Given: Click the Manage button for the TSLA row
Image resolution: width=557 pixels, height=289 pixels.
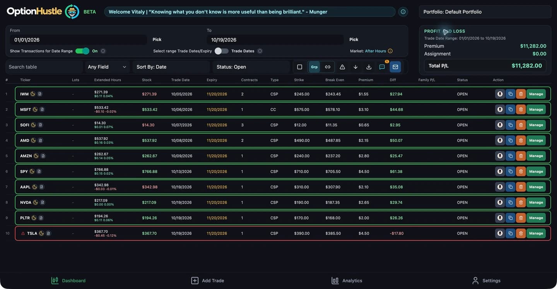Looking at the screenshot, I should [x=536, y=233].
